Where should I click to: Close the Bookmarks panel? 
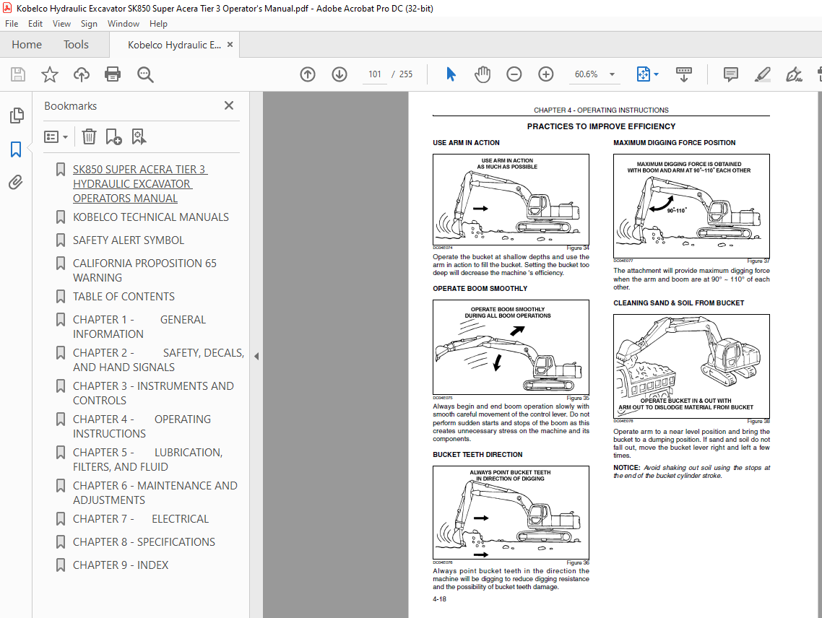click(229, 105)
